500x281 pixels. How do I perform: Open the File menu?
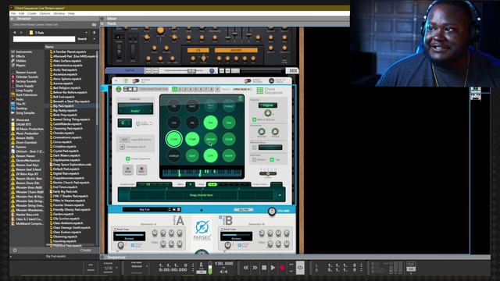13,14
